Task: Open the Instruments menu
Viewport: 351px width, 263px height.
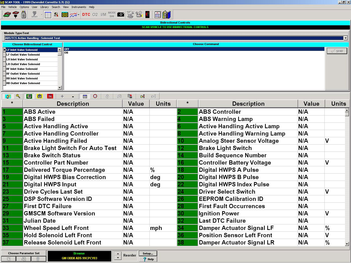Action: 78,7
